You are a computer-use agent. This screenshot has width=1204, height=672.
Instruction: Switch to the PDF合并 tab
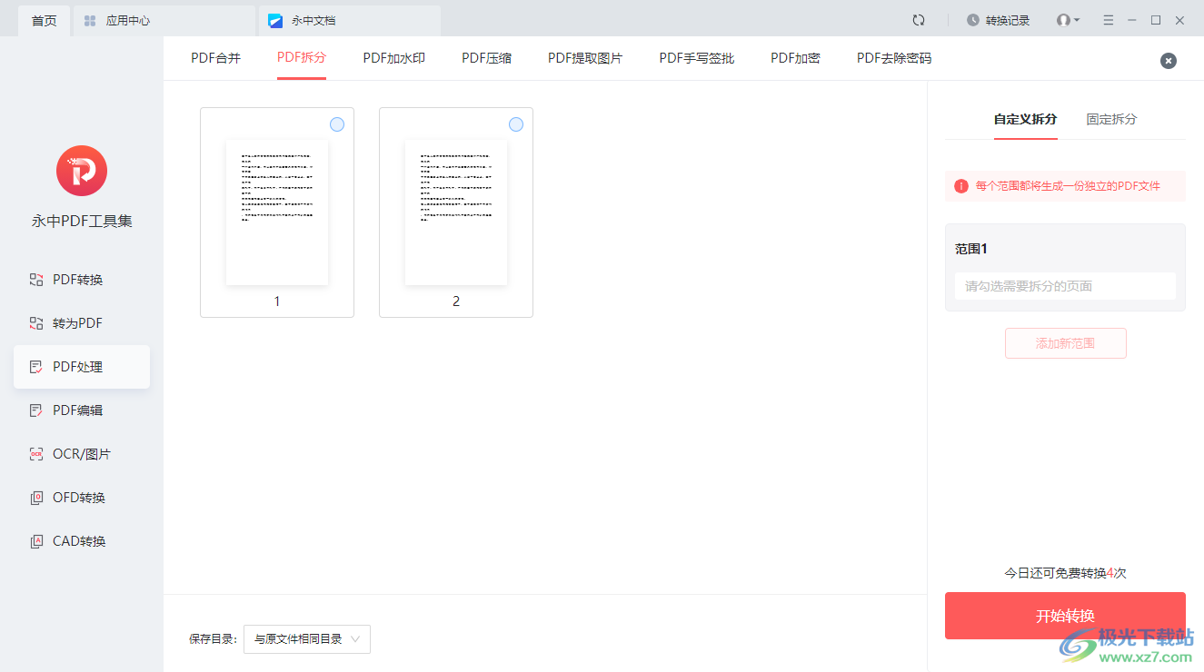coord(216,58)
